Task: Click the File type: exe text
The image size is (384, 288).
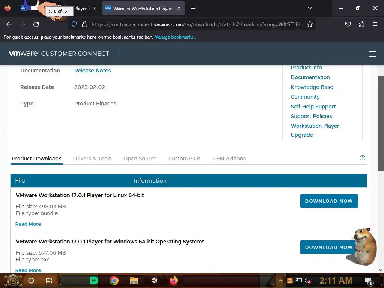Action: tap(33, 259)
